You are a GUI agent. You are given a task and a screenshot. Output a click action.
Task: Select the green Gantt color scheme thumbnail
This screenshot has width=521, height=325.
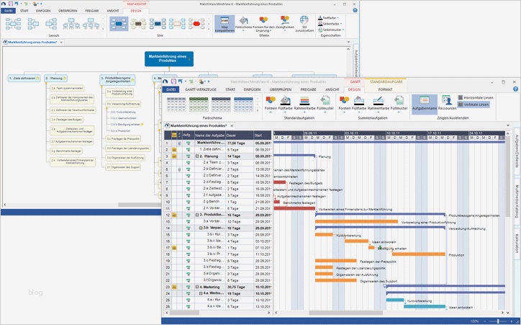[199, 104]
